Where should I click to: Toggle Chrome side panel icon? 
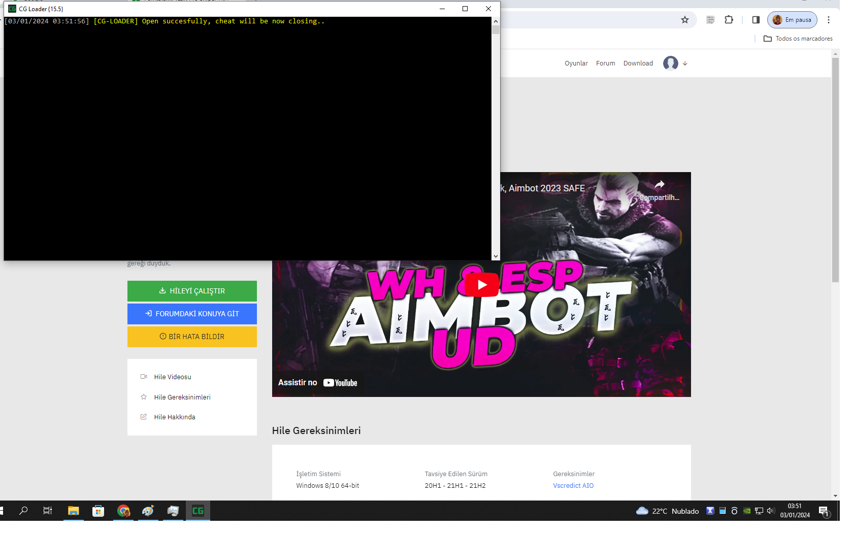tap(756, 20)
